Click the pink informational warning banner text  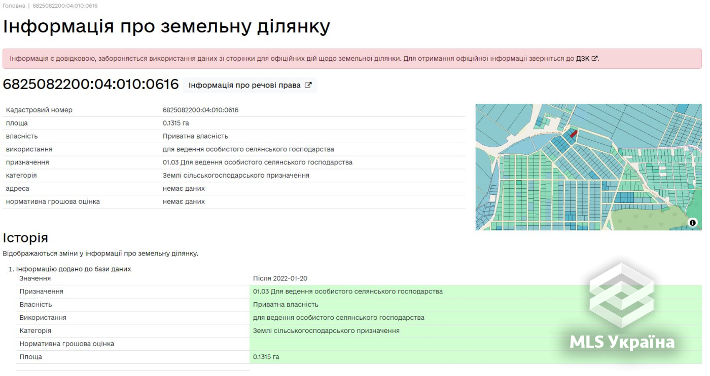304,58
